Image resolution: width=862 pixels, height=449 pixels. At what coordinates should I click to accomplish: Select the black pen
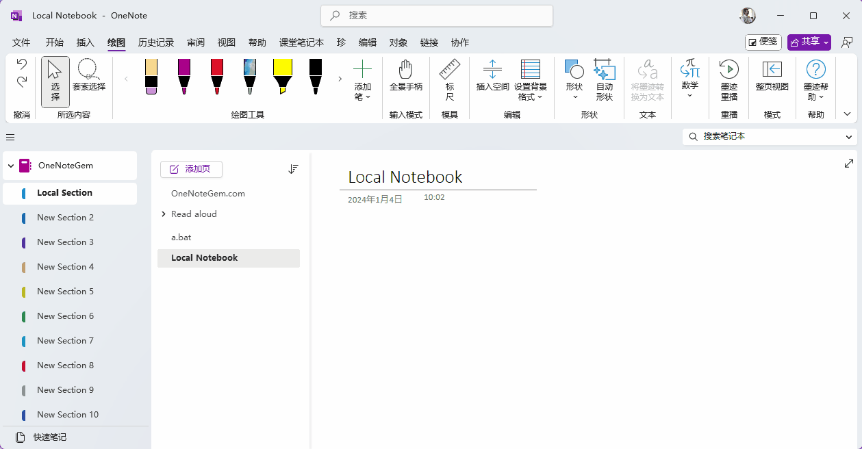click(x=316, y=76)
